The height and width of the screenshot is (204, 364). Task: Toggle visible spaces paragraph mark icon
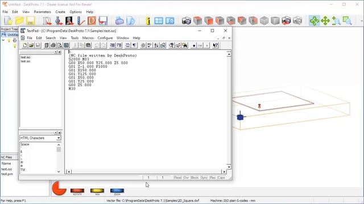tap(134, 45)
